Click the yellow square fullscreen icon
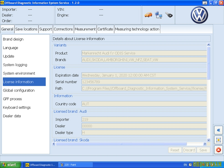 point(218,140)
